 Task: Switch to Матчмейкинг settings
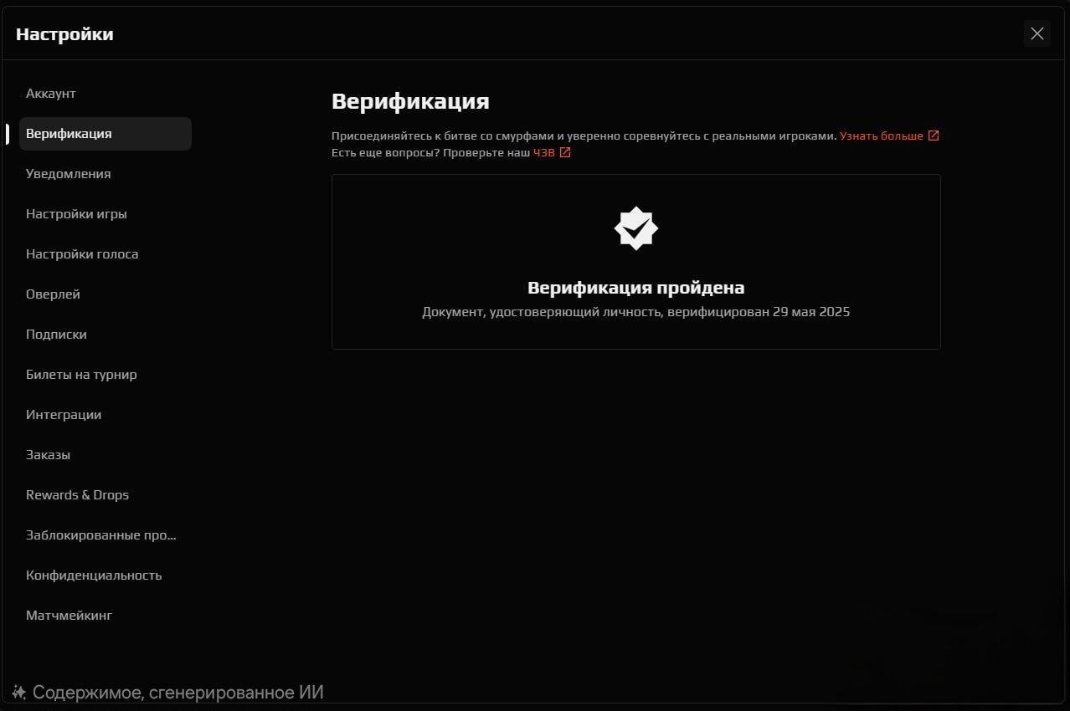69,616
